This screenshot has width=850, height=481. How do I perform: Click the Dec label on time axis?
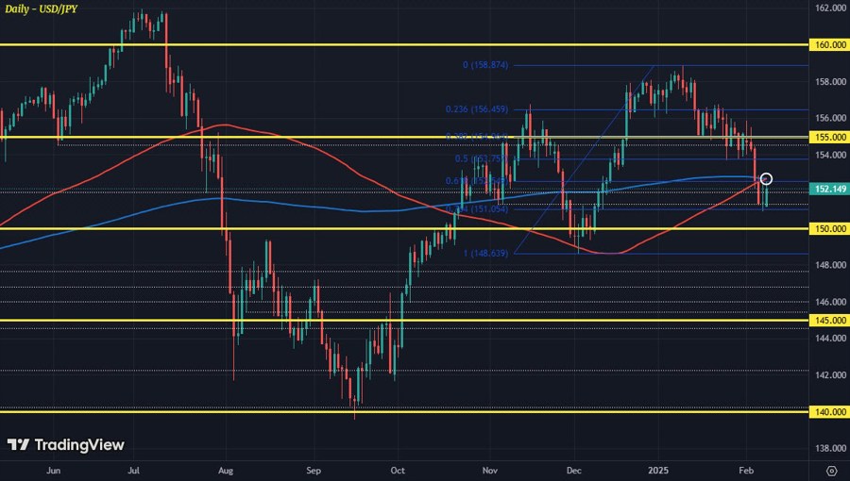click(573, 471)
